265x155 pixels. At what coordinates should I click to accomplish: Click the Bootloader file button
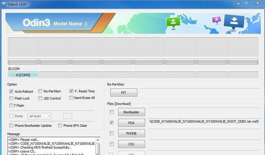coord(131,112)
